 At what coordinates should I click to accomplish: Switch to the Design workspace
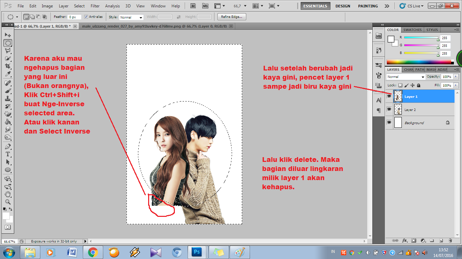pyautogui.click(x=343, y=6)
